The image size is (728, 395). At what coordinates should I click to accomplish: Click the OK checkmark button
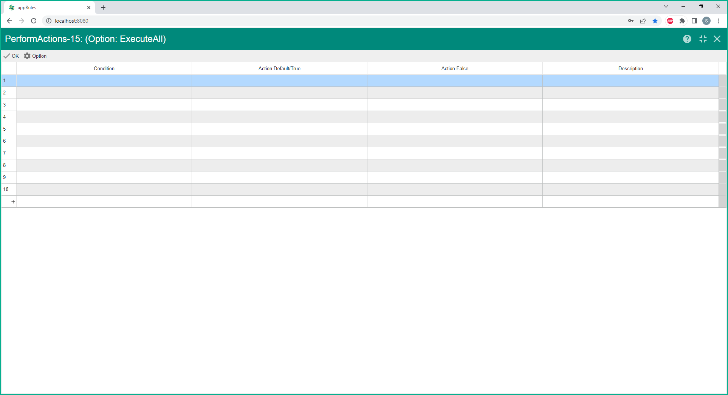(11, 56)
